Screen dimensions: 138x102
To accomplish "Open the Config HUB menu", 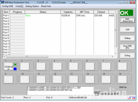I will tap(7, 6).
